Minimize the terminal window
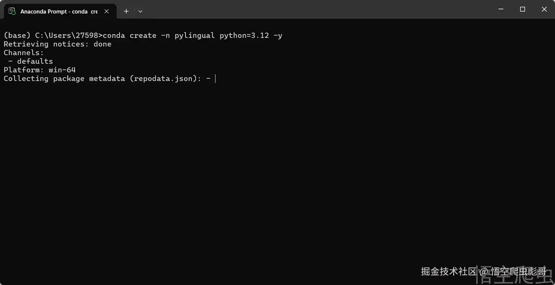555x285 pixels. tap(501, 9)
